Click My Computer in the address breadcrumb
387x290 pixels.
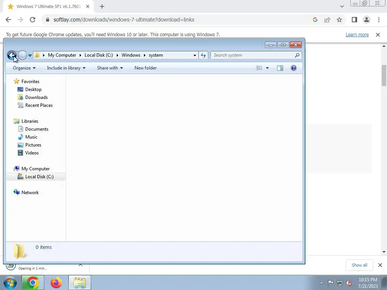click(x=62, y=55)
